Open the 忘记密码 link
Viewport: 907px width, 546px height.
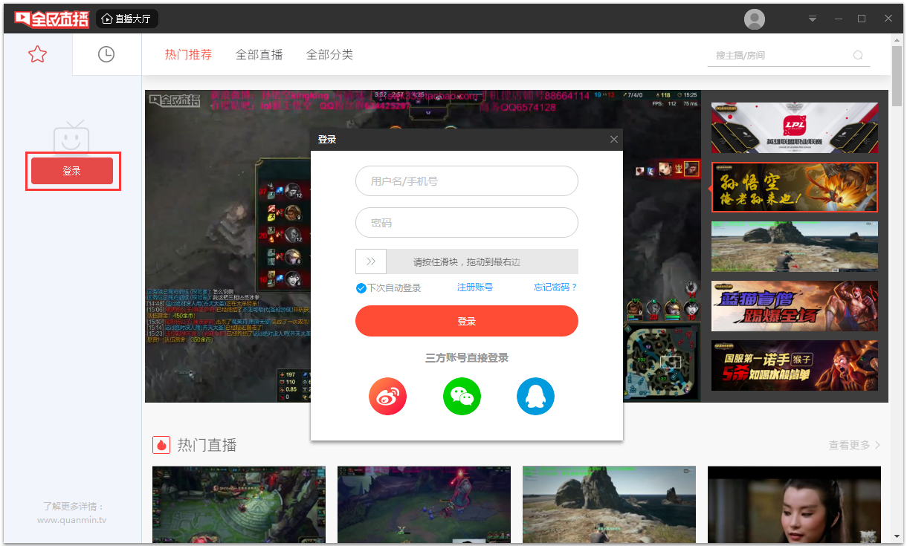555,287
